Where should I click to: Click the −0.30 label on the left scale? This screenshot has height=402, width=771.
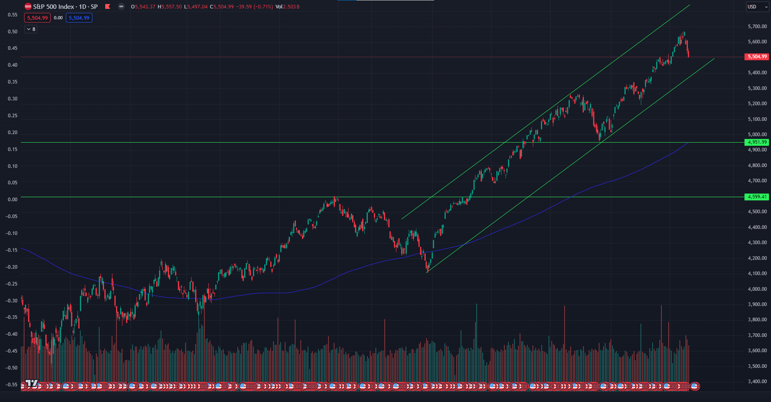tap(12, 300)
